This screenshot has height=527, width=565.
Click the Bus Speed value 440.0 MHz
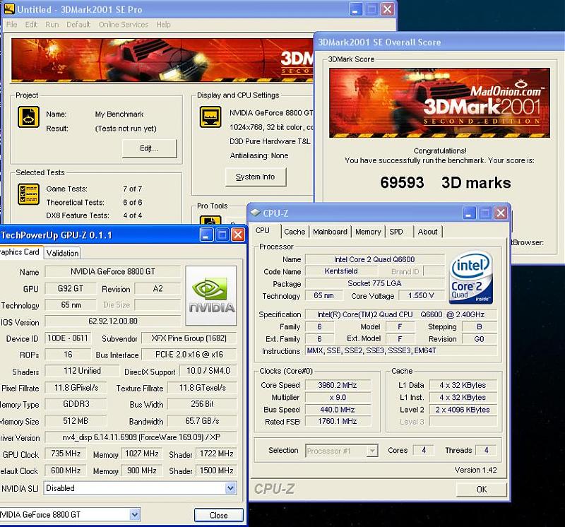coord(338,410)
